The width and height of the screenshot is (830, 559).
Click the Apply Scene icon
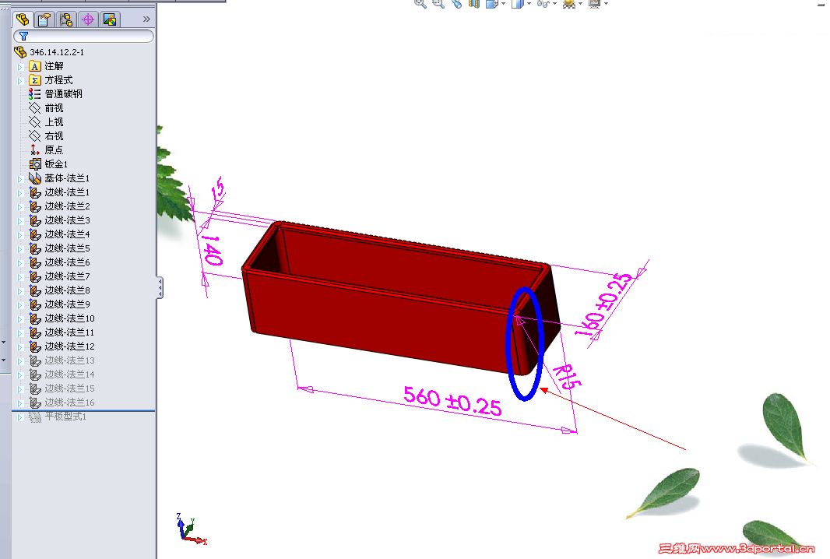pyautogui.click(x=569, y=3)
